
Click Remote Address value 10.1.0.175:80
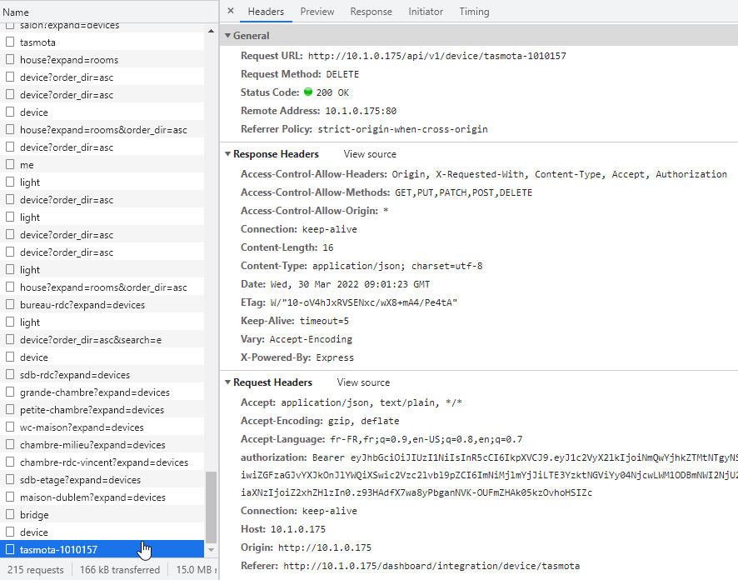click(x=361, y=111)
